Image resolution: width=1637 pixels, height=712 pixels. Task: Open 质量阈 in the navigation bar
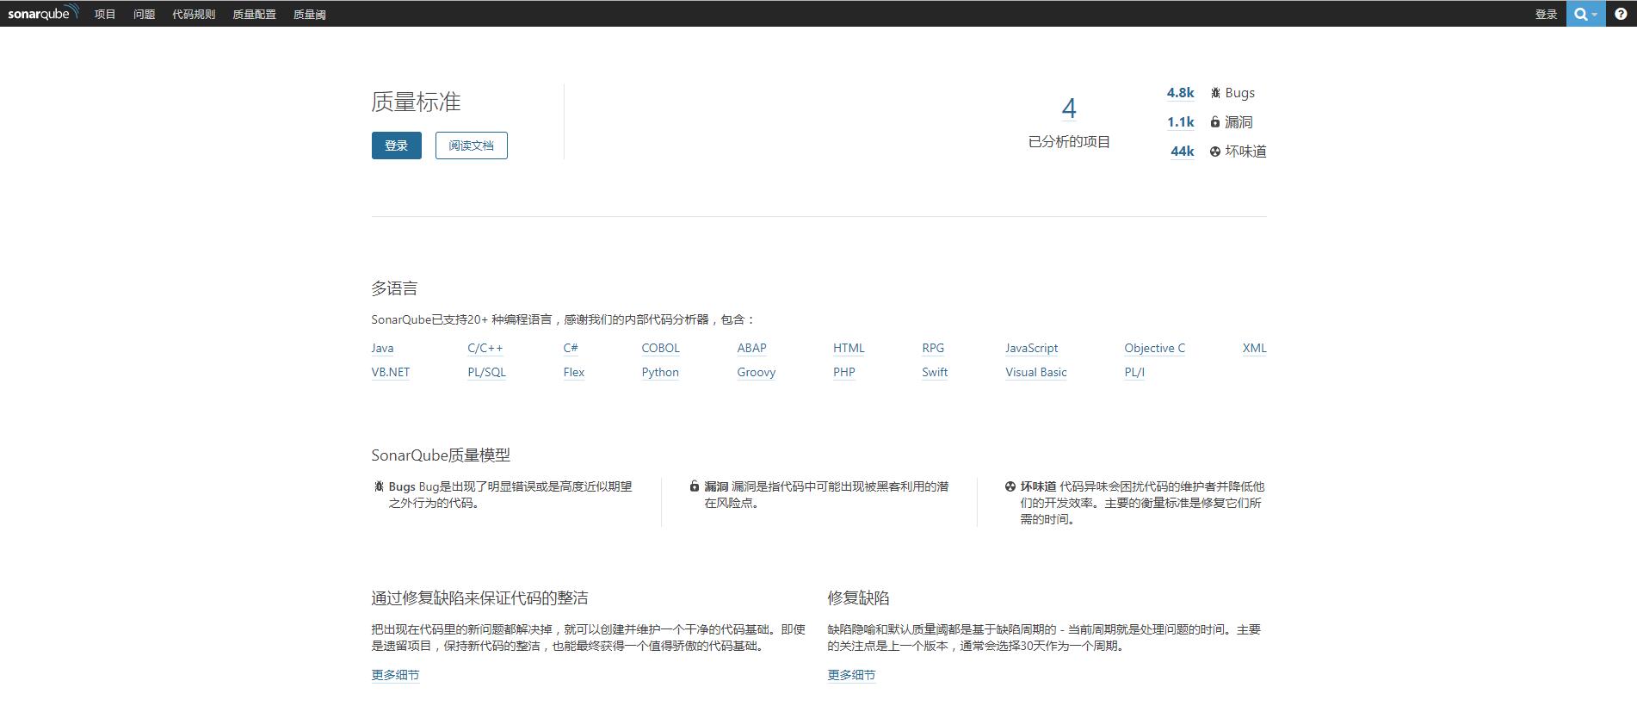coord(309,14)
